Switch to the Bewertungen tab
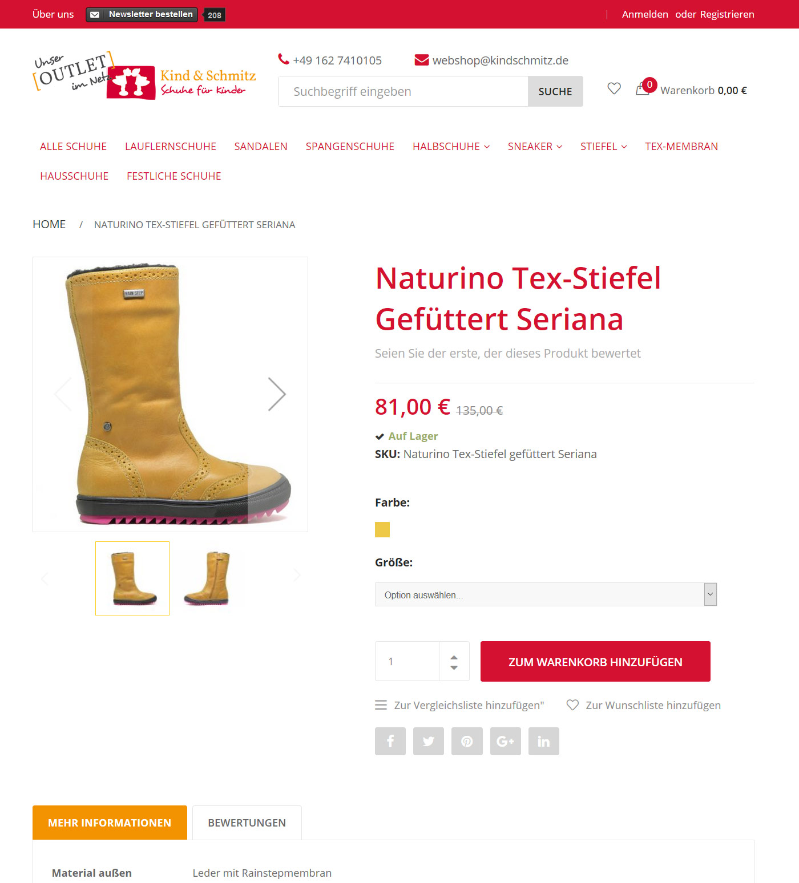The width and height of the screenshot is (799, 883). tap(247, 823)
